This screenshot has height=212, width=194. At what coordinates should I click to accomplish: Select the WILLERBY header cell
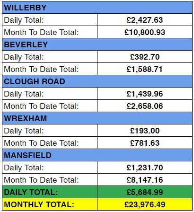coord(97,8)
